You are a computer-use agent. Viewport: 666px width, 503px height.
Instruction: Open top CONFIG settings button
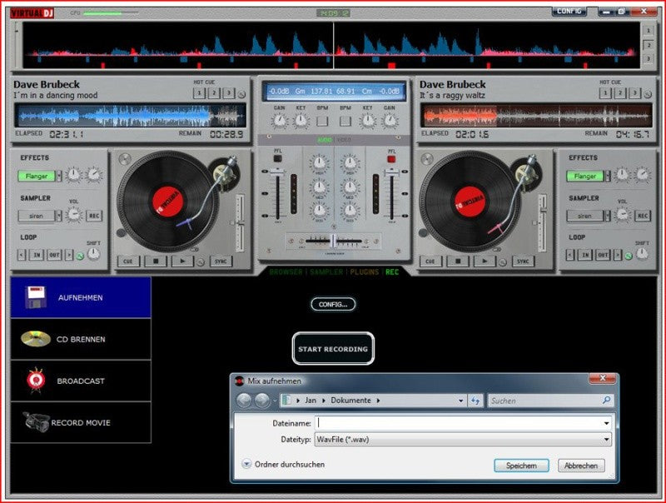click(x=569, y=12)
